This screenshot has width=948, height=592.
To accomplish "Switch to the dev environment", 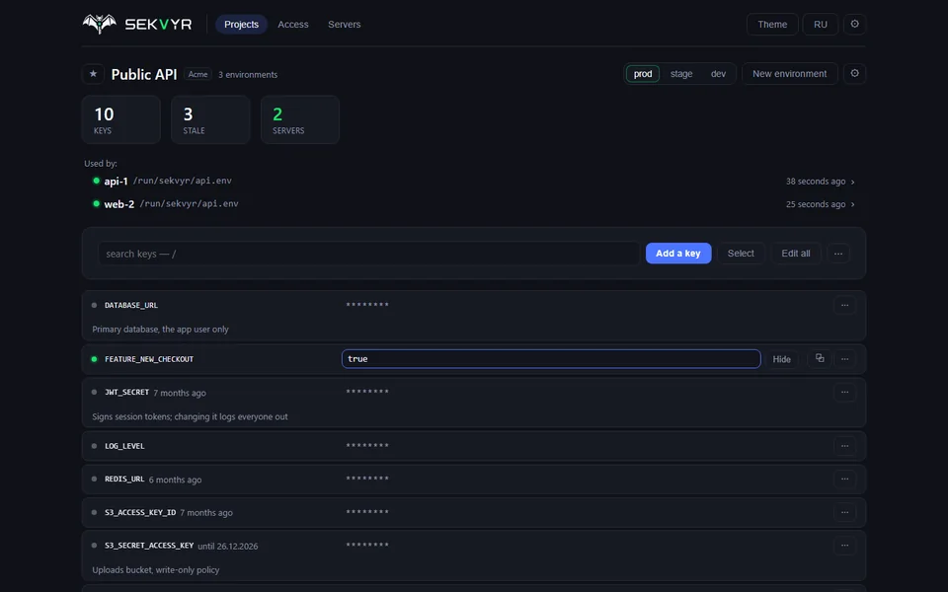I will pyautogui.click(x=718, y=74).
